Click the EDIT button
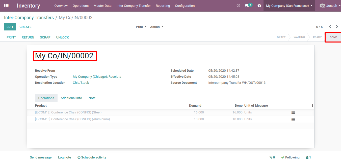The height and width of the screenshot is (161, 341). pos(10,27)
